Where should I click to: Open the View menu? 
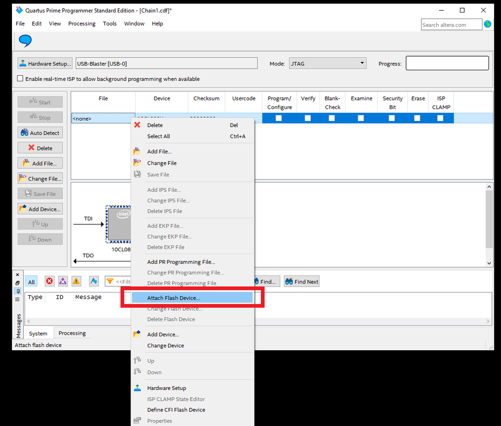tap(55, 24)
